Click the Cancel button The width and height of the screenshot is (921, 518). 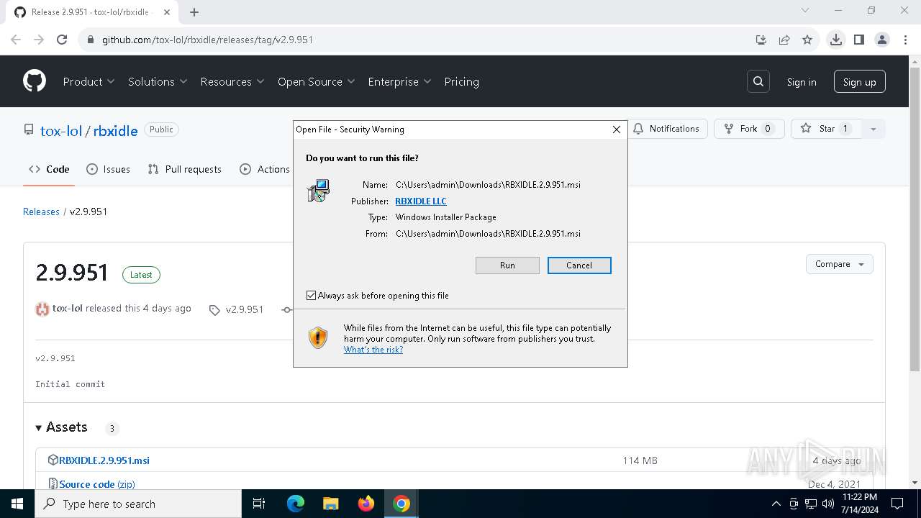pos(579,265)
